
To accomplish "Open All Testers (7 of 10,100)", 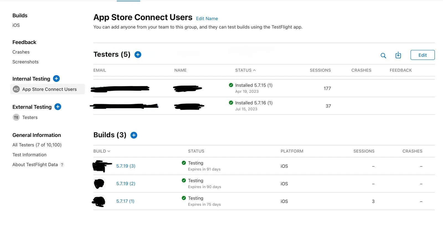I will coord(37,145).
